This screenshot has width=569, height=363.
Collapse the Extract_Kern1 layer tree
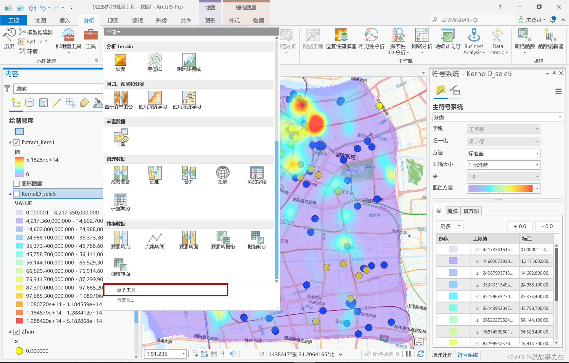(x=10, y=142)
